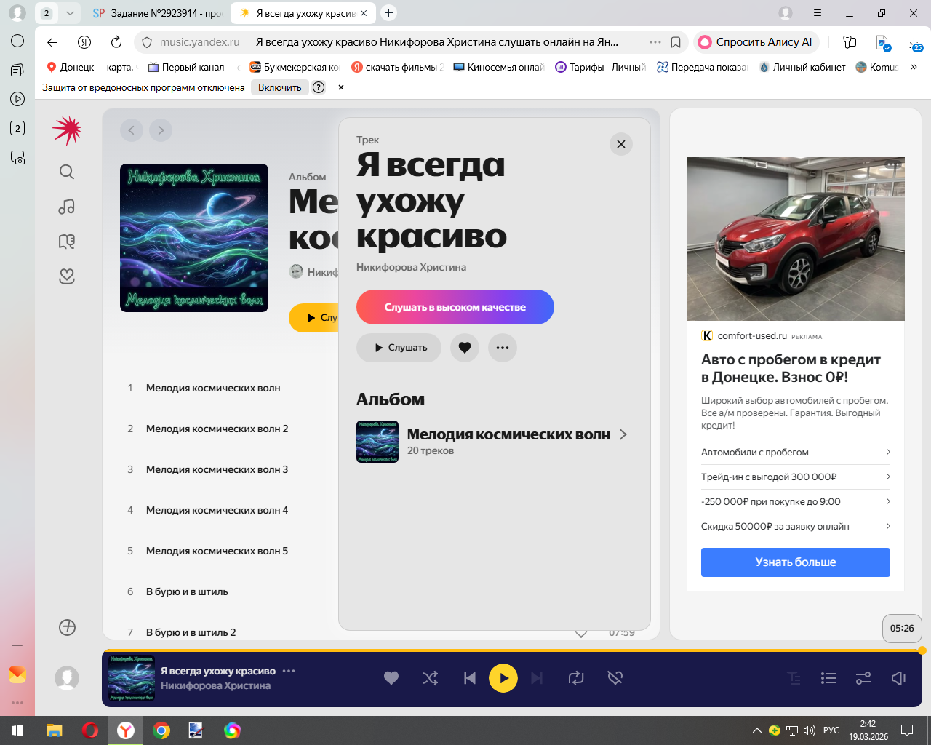Viewport: 931px width, 745px height.
Task: Open the audiobooks icon in sidebar
Action: pos(67,242)
